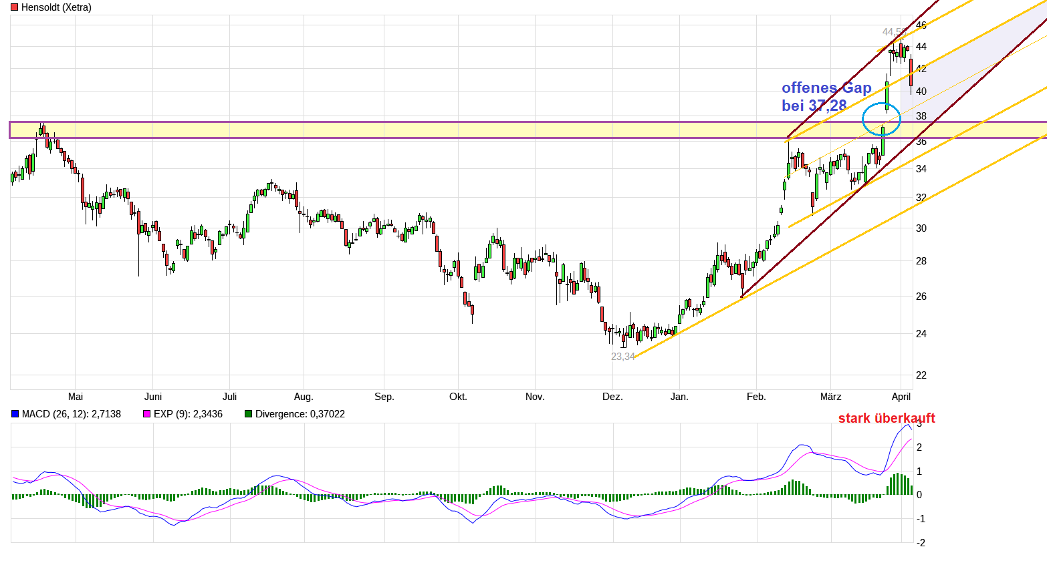Click the green Divergence legend square
1047x577 pixels.
point(249,414)
